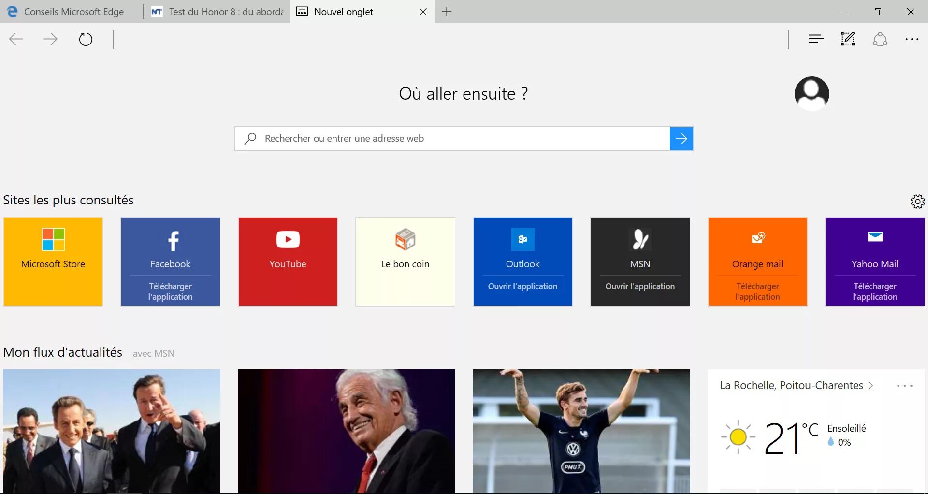Open a new tab with plus button
The width and height of the screenshot is (928, 494).
coord(447,12)
